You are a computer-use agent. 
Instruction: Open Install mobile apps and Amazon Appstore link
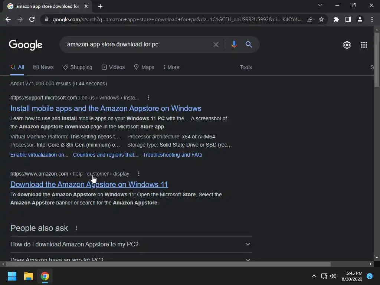(x=106, y=108)
